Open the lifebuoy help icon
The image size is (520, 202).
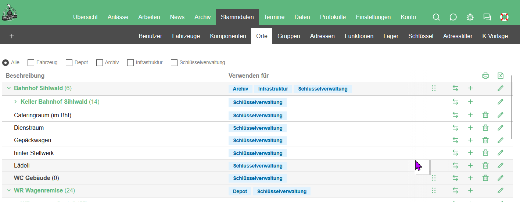[x=504, y=17]
